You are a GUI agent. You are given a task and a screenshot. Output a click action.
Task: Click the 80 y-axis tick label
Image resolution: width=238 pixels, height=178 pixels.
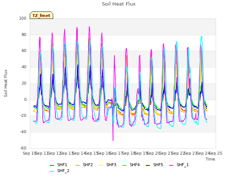(x=24, y=34)
